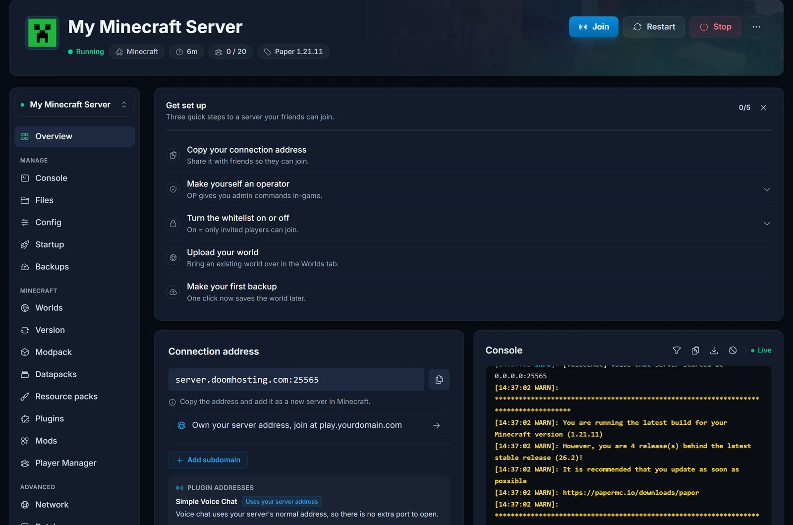Click the Running status indicator
Screen dimensions: 793x525
click(86, 52)
